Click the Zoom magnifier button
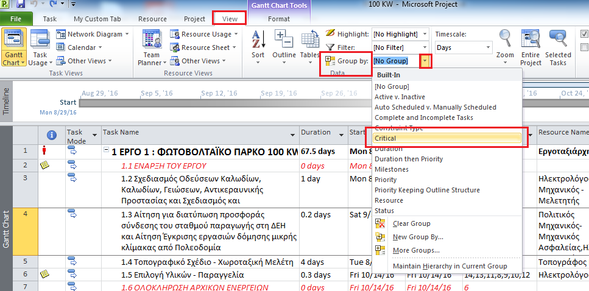Image resolution: width=589 pixels, height=291 pixels. (x=505, y=47)
